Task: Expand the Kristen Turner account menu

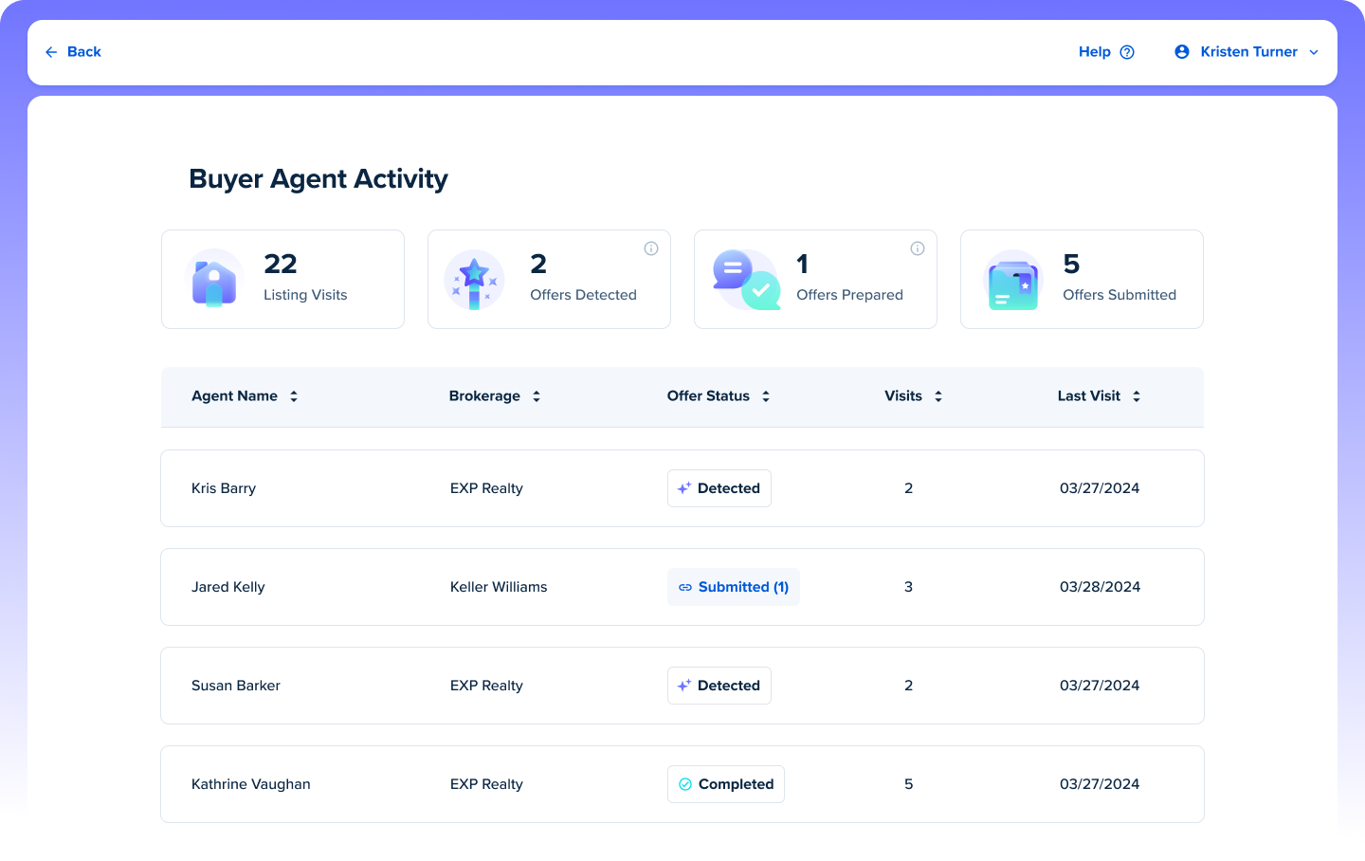Action: pyautogui.click(x=1314, y=52)
